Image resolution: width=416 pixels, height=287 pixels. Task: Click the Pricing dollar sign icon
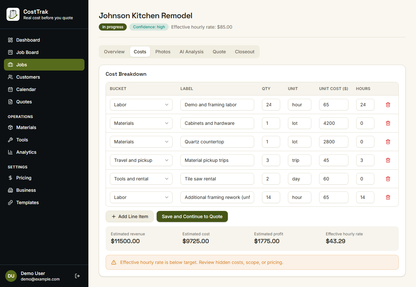click(x=10, y=178)
